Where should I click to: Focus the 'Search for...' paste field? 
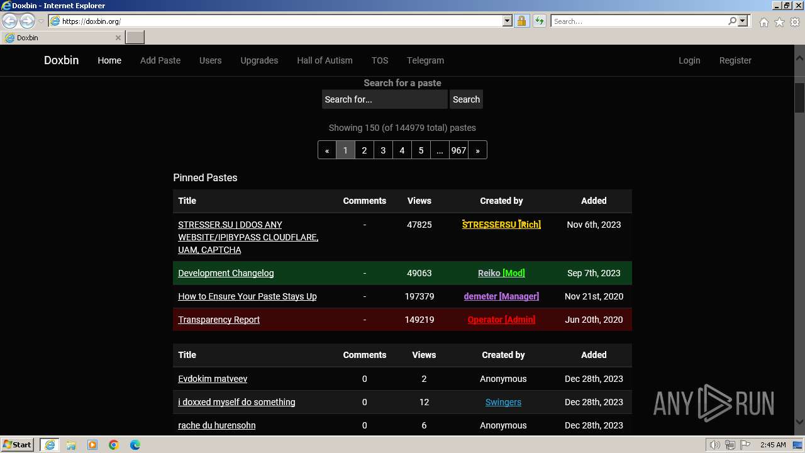pyautogui.click(x=384, y=99)
